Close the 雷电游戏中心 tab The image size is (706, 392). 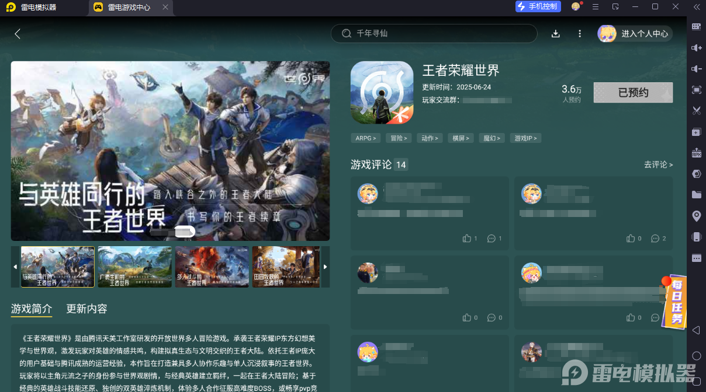click(165, 8)
